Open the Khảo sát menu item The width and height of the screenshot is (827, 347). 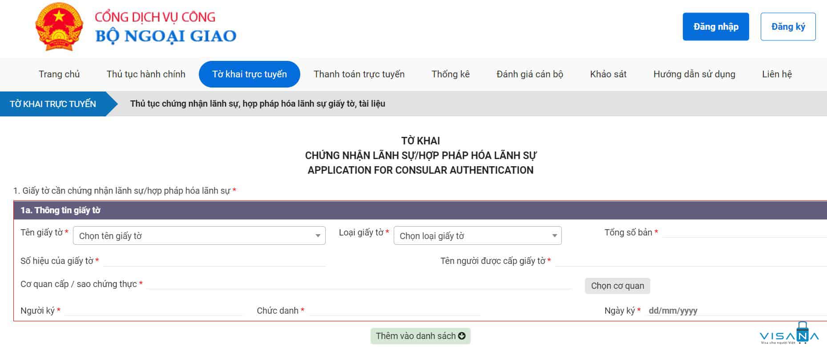point(608,74)
